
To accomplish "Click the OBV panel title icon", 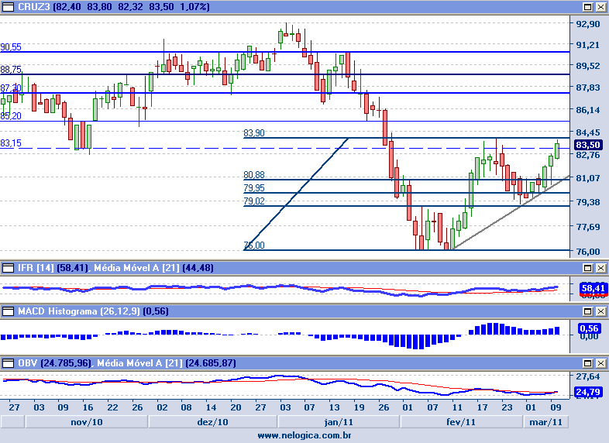I will click(x=6, y=362).
